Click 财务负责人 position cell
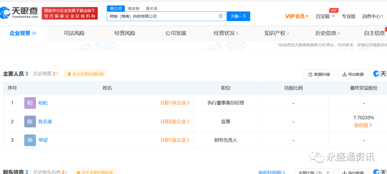The image size is (387, 174). coord(226,140)
